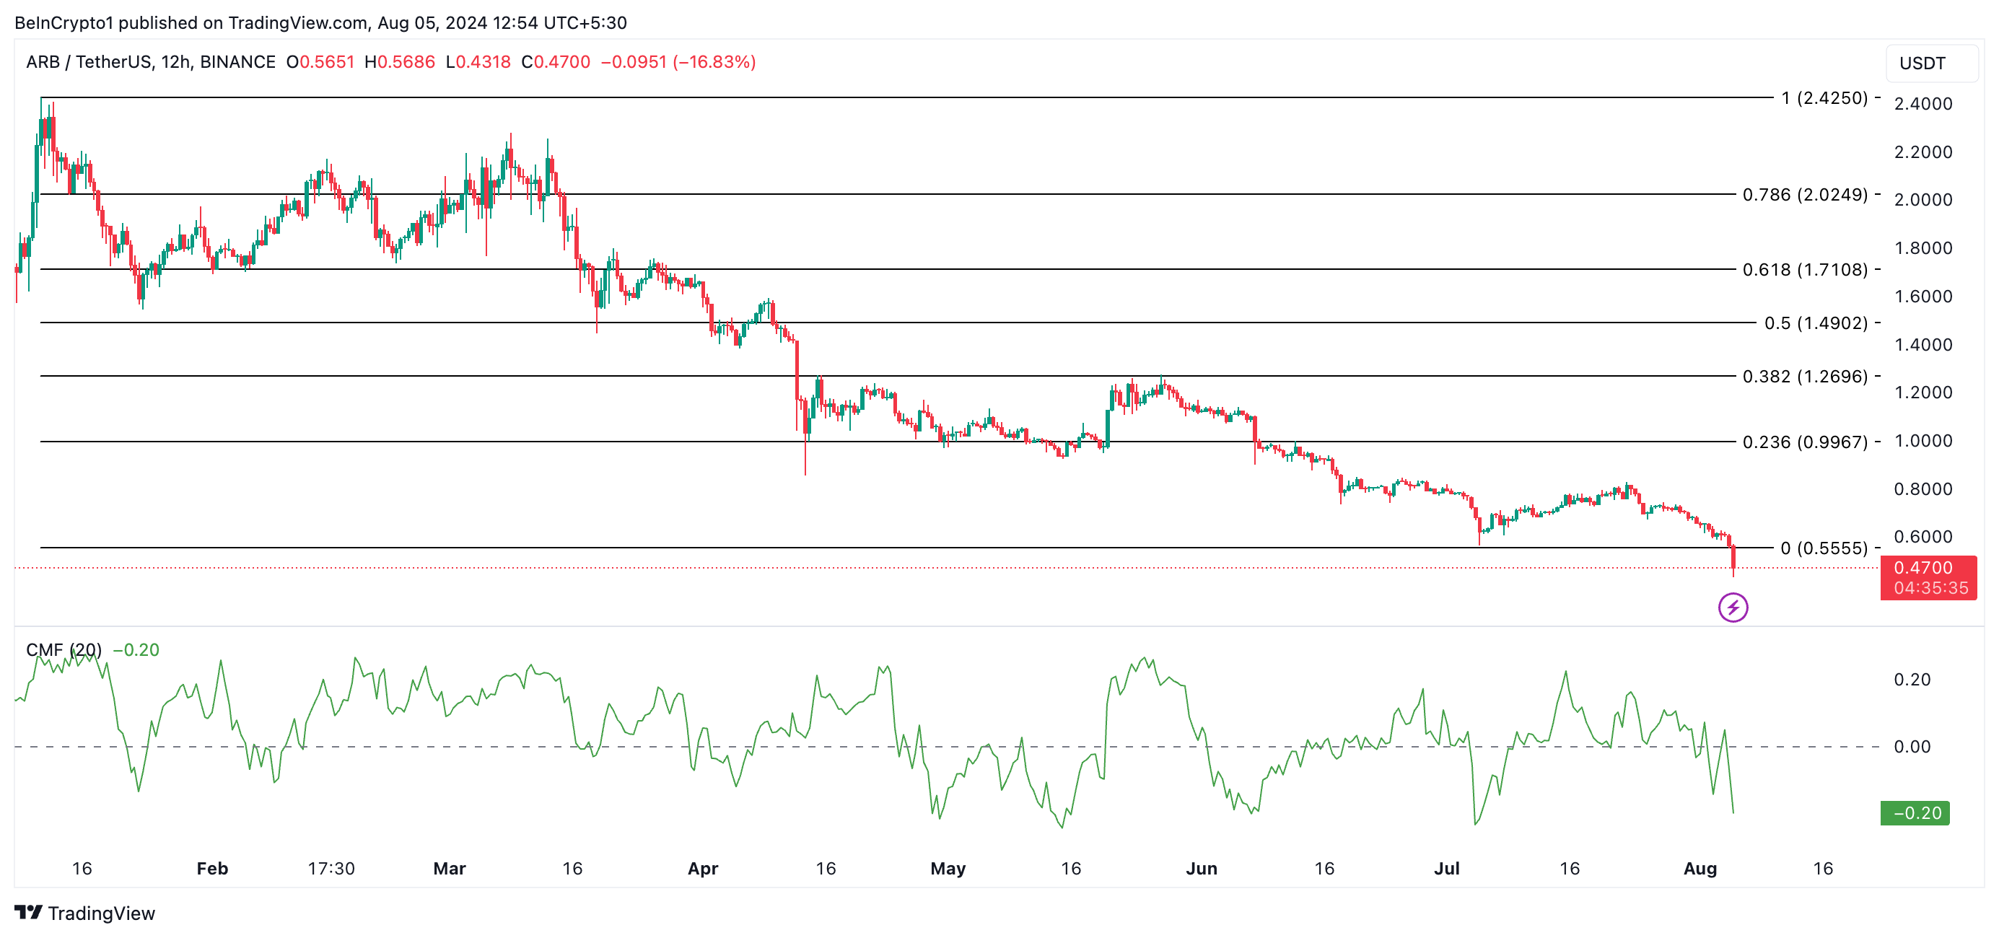This screenshot has width=1999, height=938.
Task: Click the Jun date on time axis
Action: point(1201,868)
